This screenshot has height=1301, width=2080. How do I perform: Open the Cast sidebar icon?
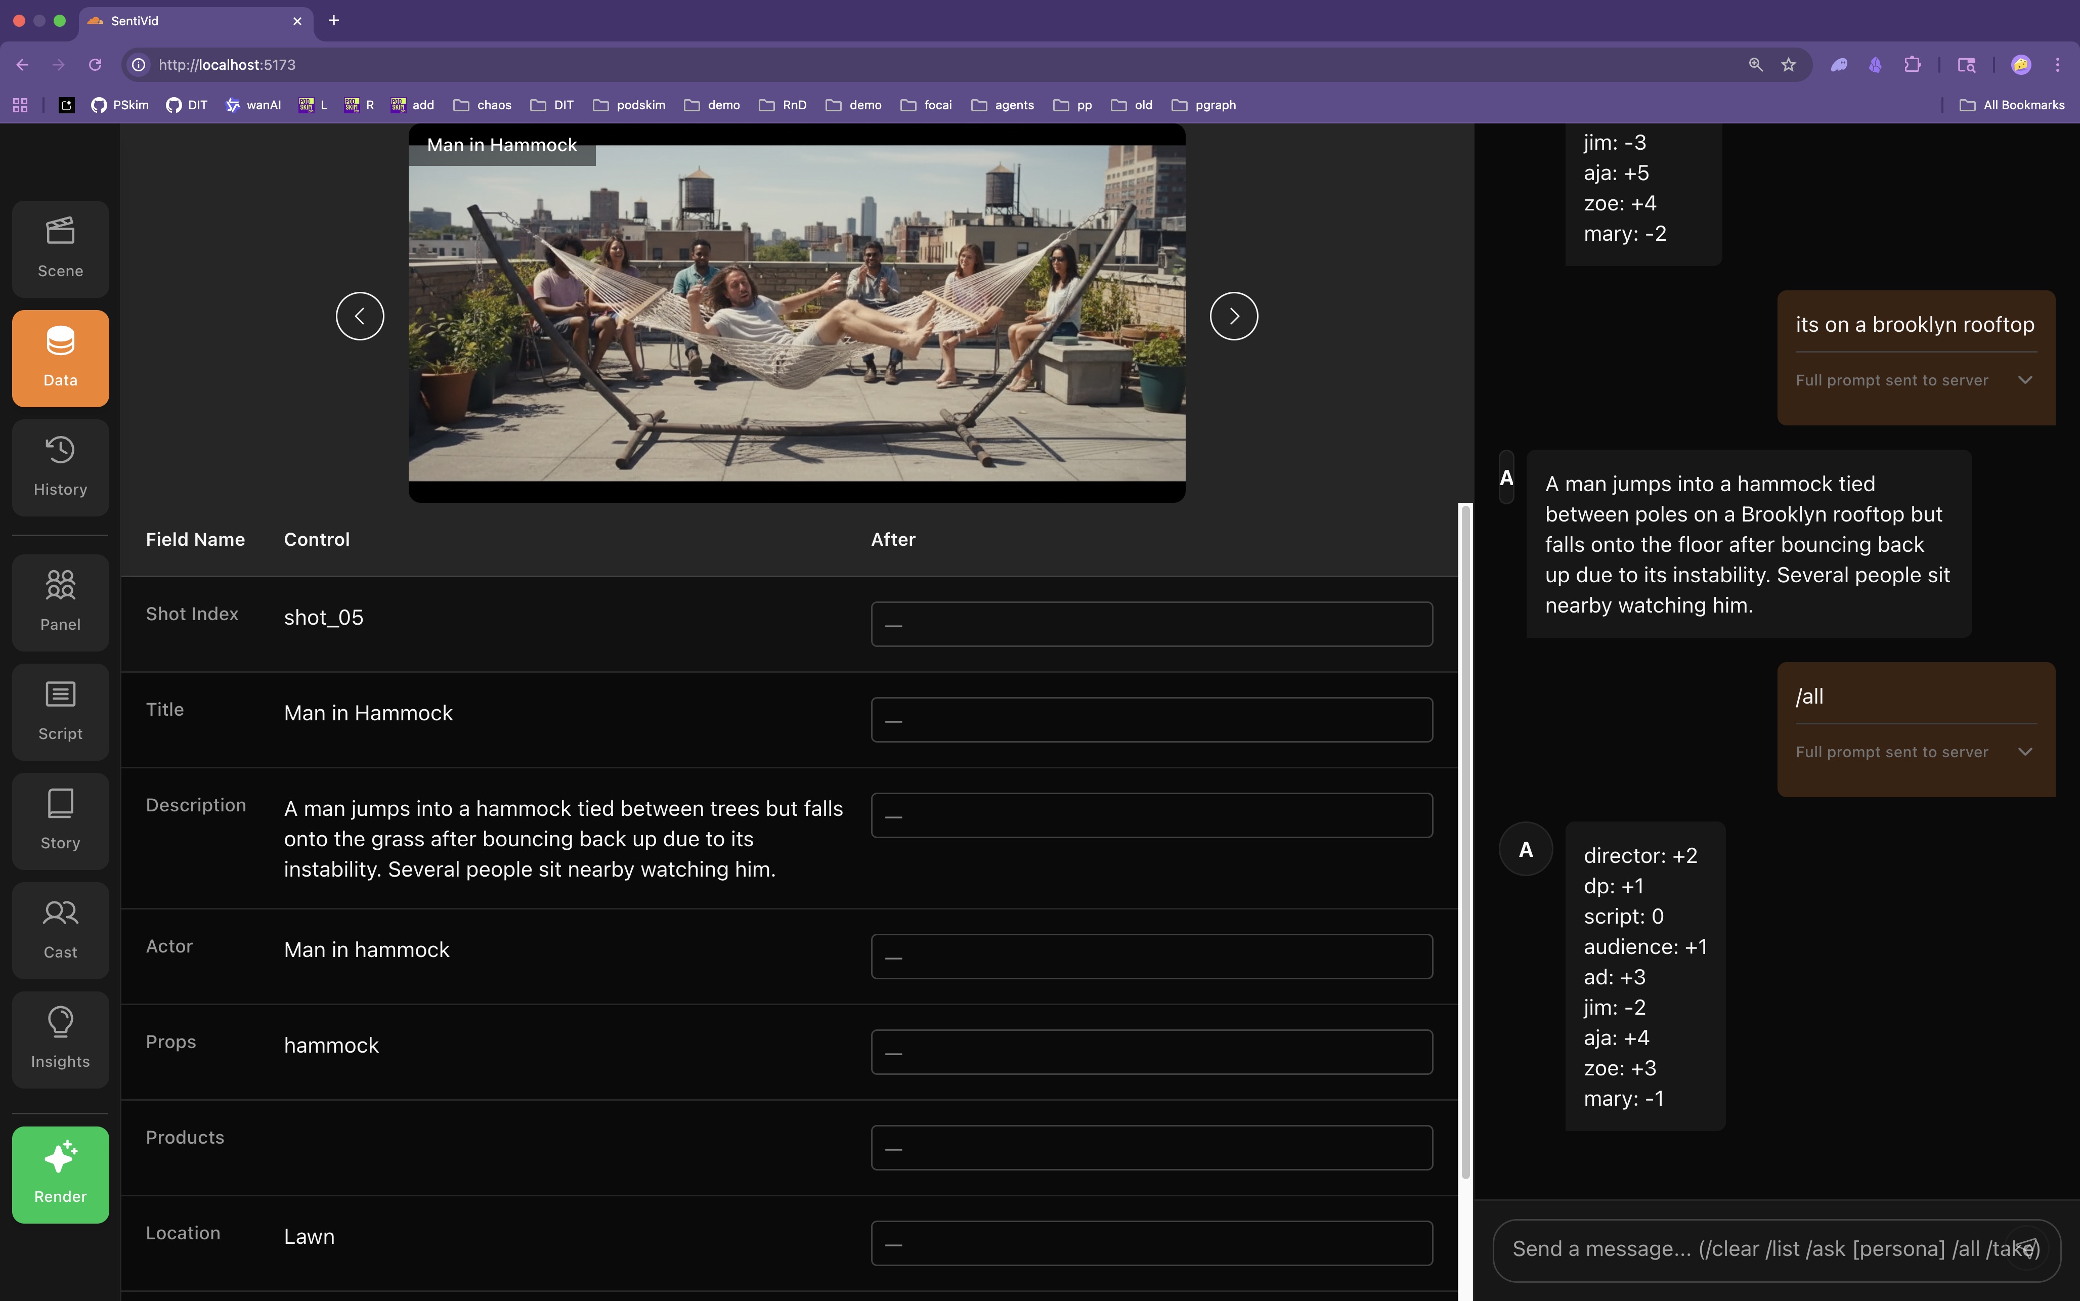click(60, 930)
